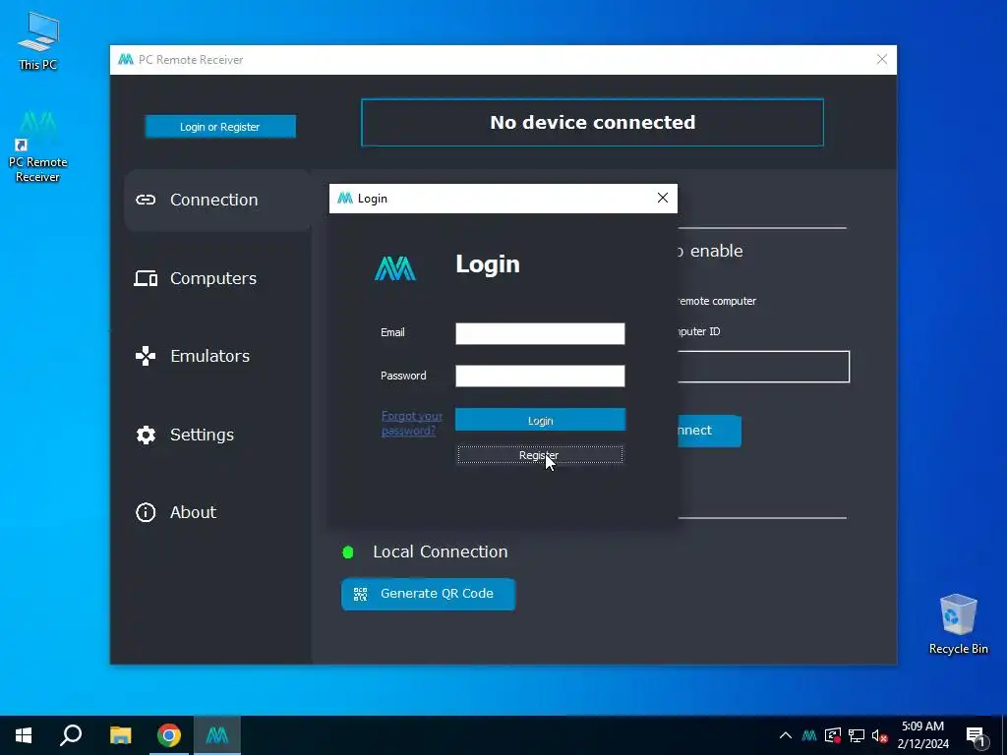Select the PC Remote Receiver desktop shortcut
Screen dimensions: 1007x755
point(38,147)
